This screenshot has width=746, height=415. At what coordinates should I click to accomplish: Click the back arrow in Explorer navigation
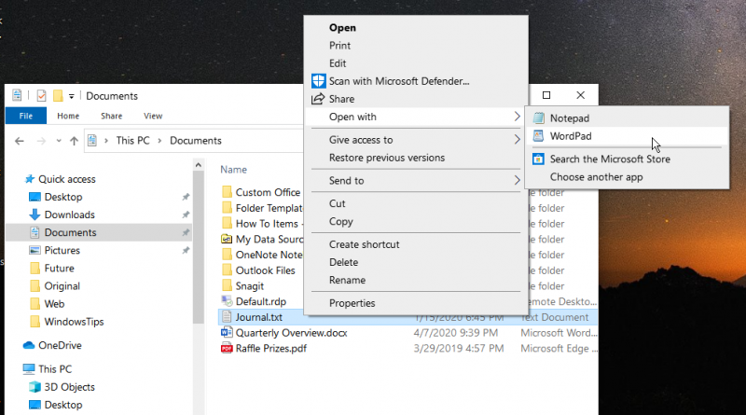pyautogui.click(x=20, y=141)
